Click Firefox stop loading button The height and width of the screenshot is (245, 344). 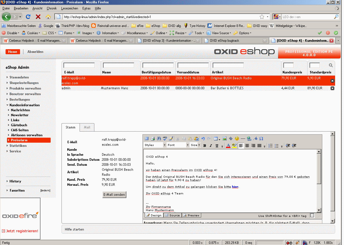point(38,17)
